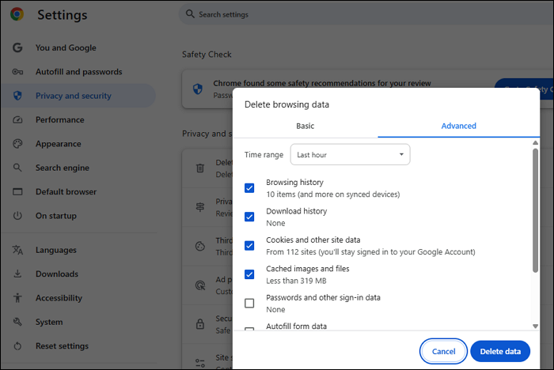
Task: Cancel the Delete browsing data dialog
Action: [443, 351]
